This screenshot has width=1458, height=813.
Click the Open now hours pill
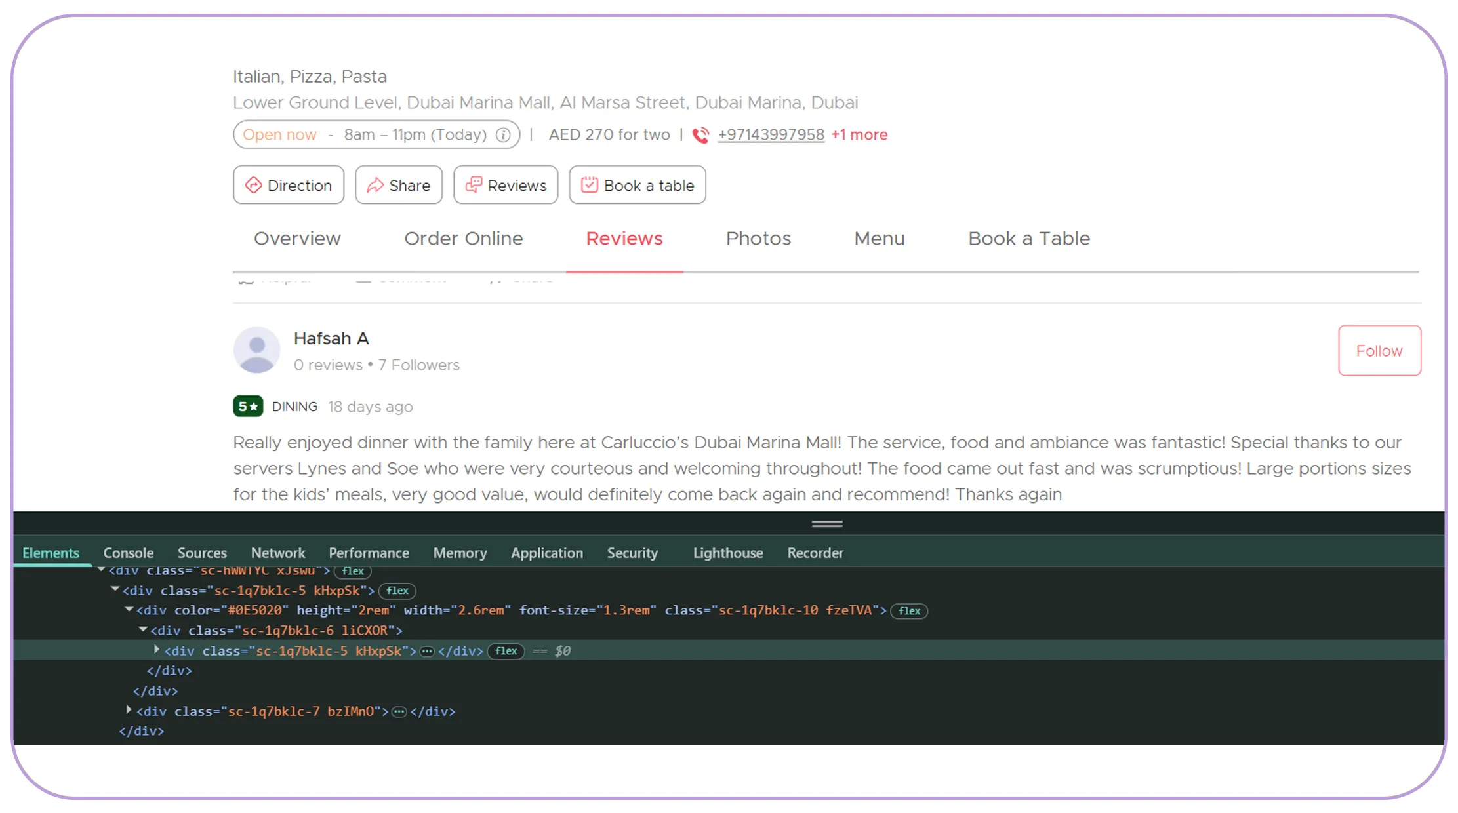pyautogui.click(x=376, y=135)
